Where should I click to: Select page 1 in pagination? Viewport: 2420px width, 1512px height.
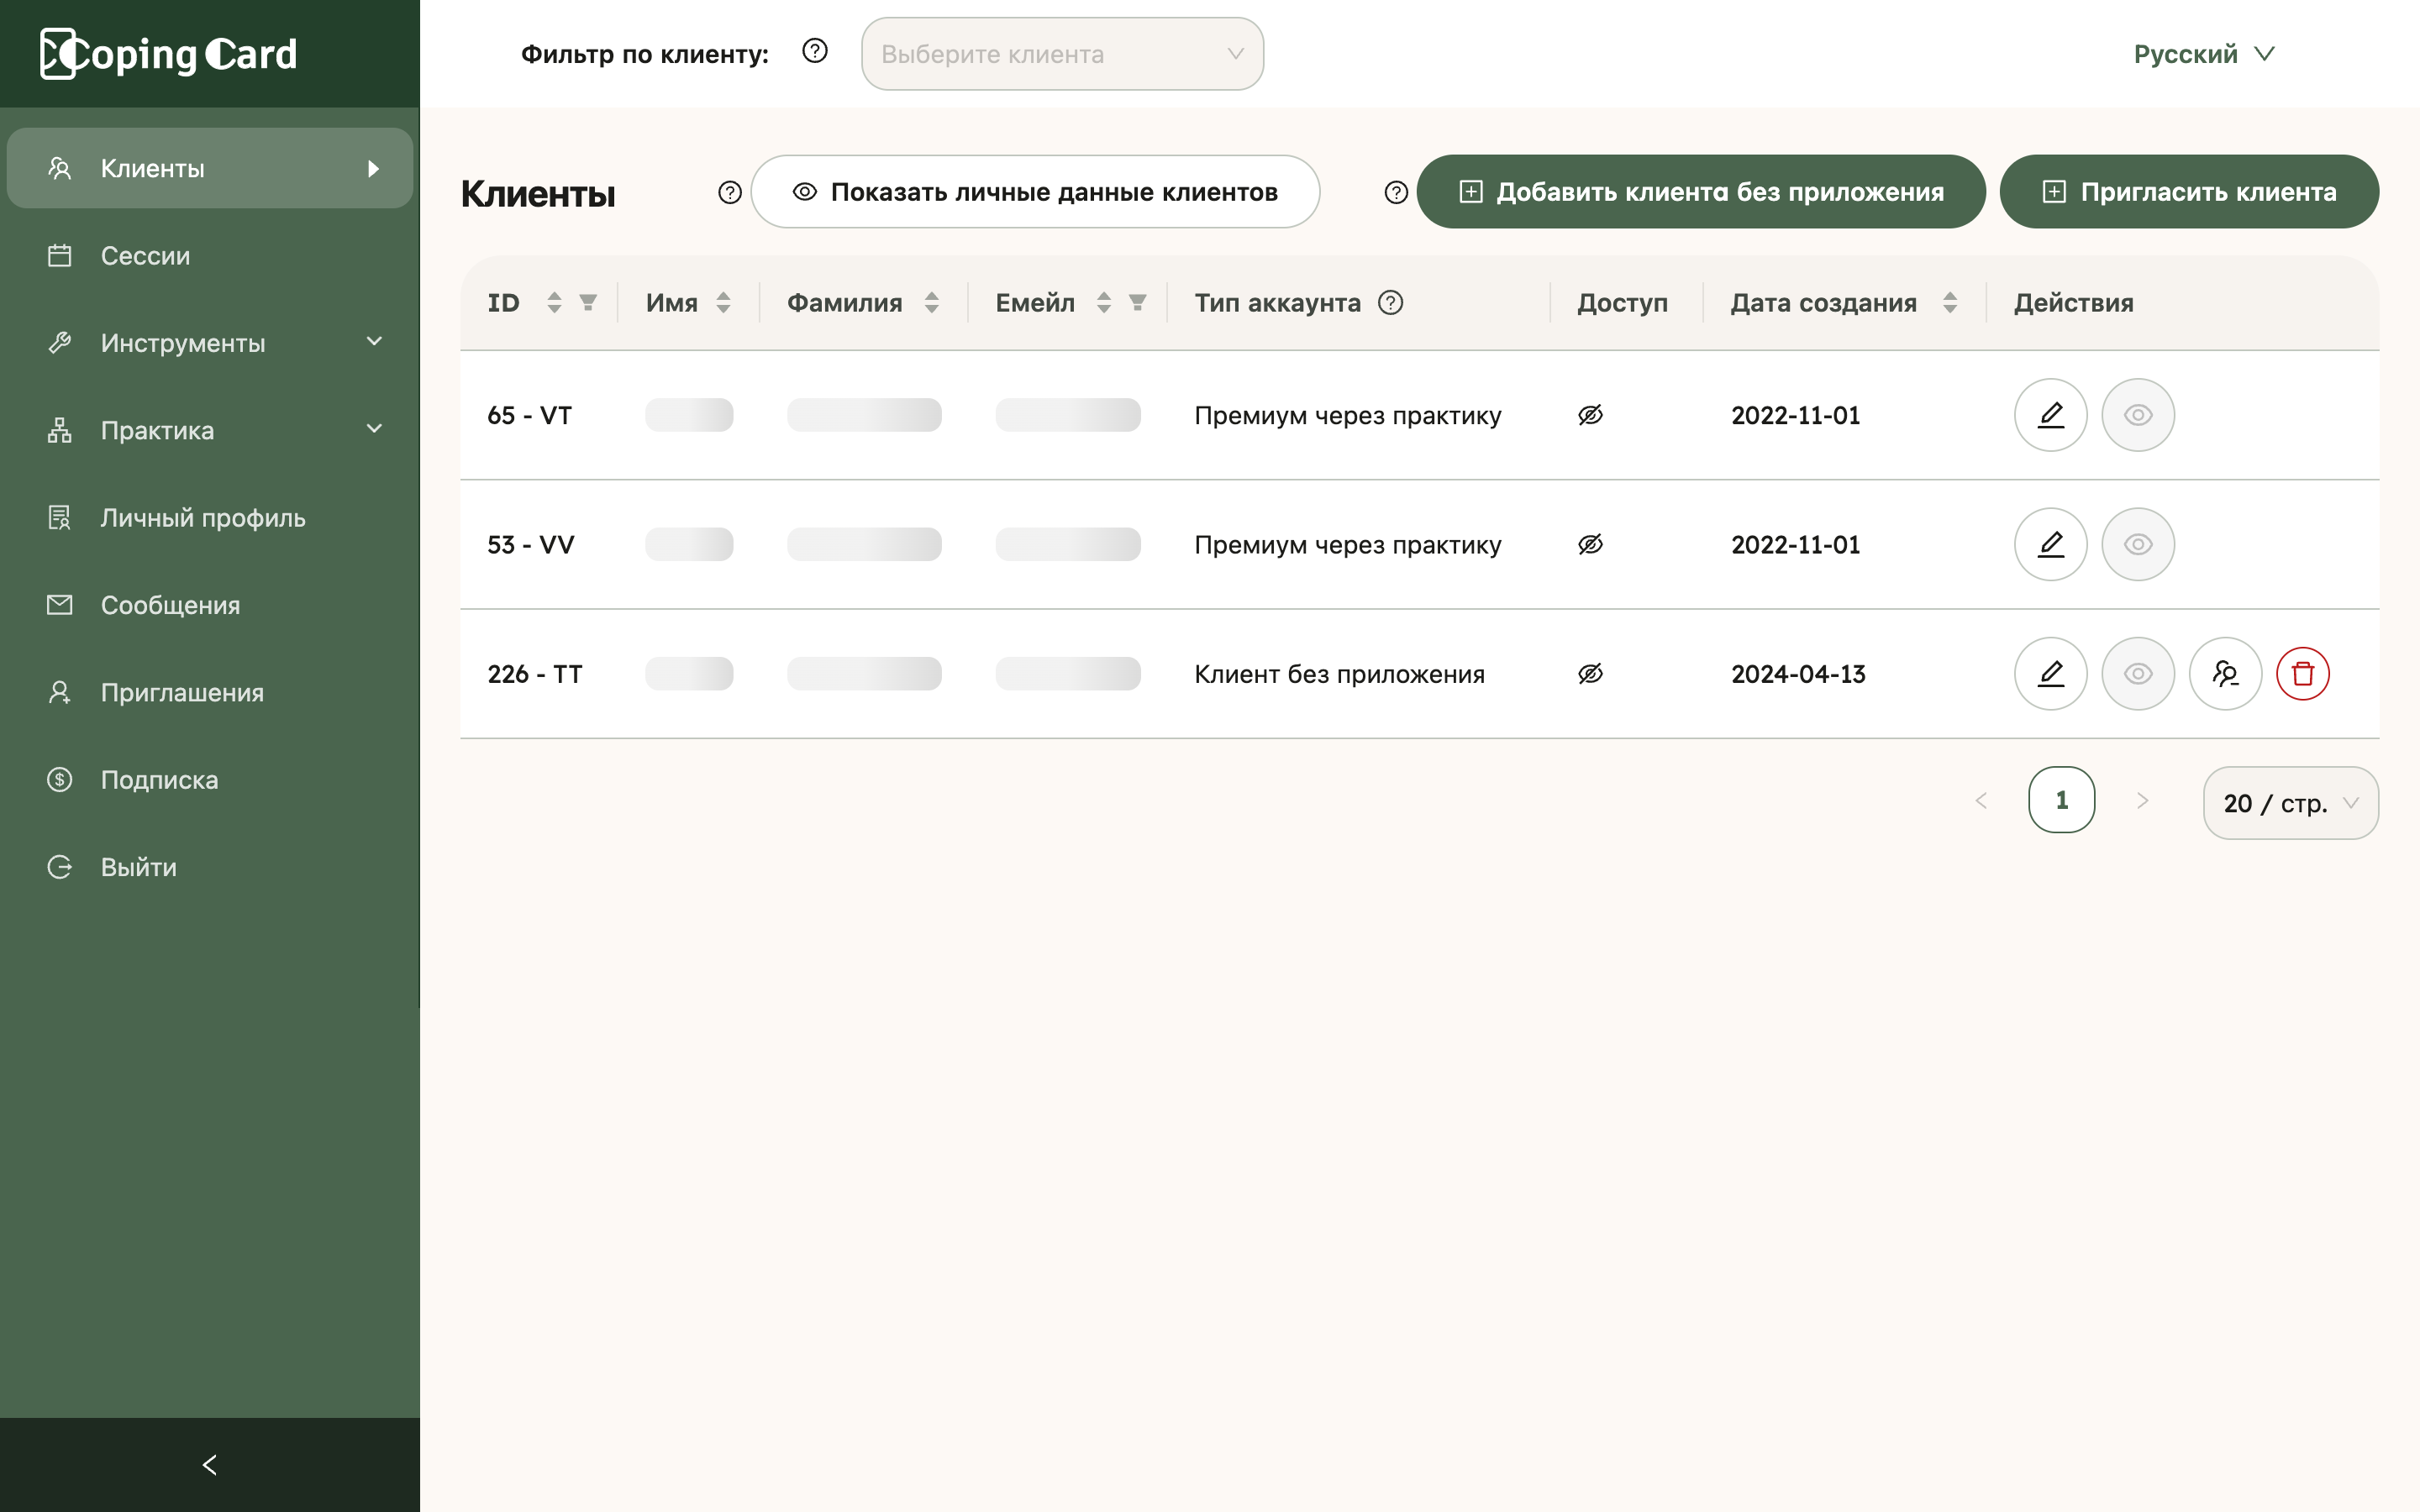2061,800
